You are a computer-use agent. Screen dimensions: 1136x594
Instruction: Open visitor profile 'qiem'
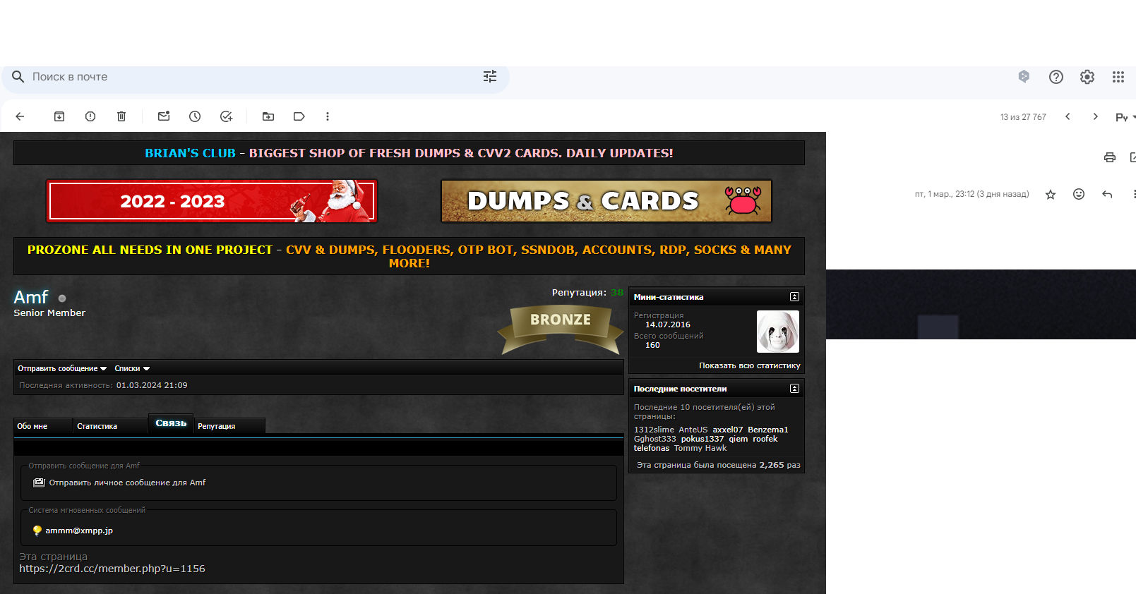[738, 439]
